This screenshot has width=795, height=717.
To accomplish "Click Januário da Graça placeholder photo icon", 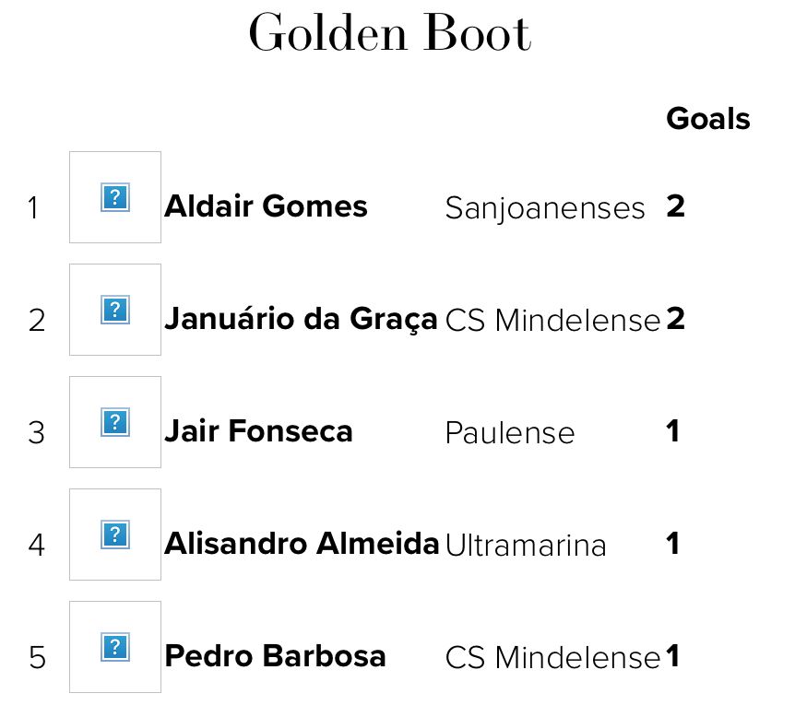I will (115, 310).
